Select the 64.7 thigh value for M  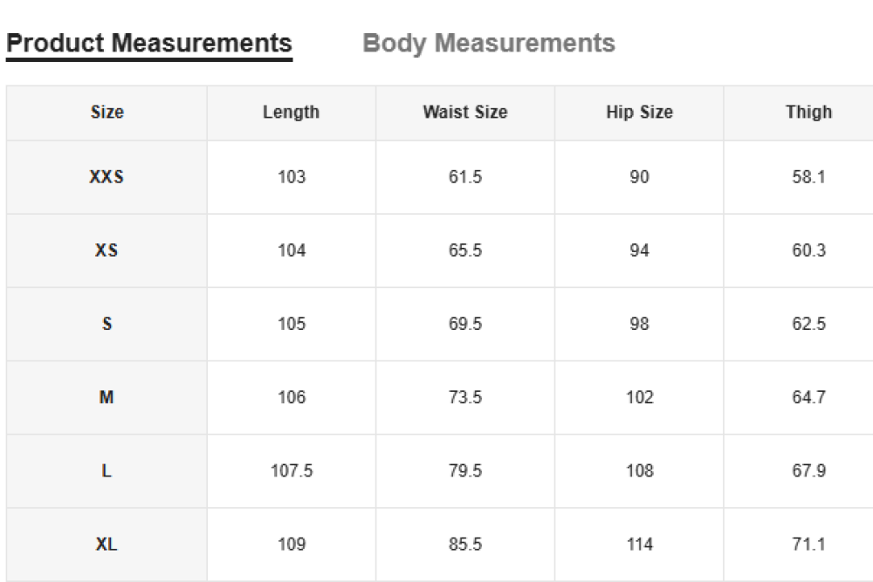(x=808, y=397)
